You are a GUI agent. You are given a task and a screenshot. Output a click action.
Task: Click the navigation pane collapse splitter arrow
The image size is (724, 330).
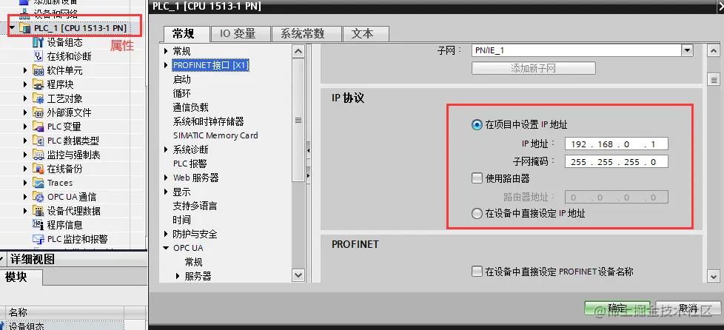[x=309, y=150]
